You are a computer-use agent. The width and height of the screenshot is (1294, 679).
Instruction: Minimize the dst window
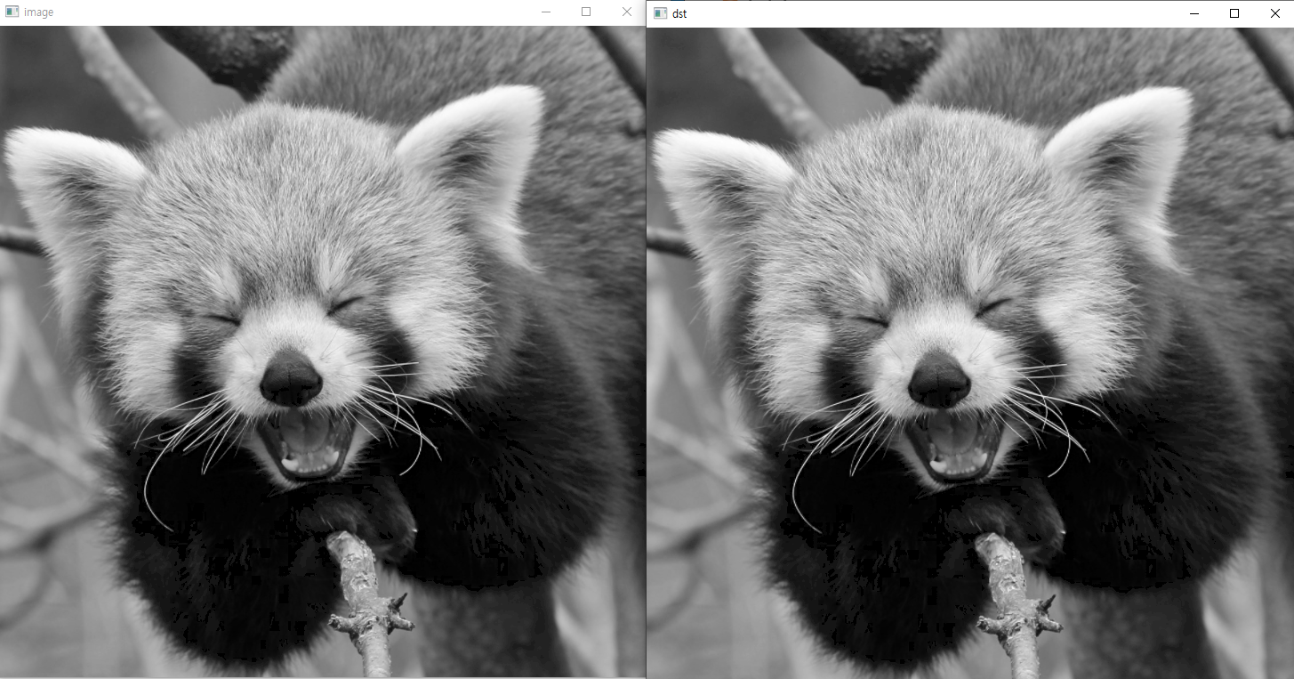[x=1194, y=13]
